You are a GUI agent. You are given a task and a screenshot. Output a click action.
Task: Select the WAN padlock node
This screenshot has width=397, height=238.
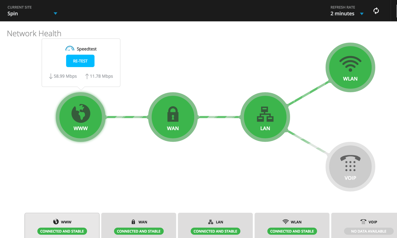[x=173, y=117]
